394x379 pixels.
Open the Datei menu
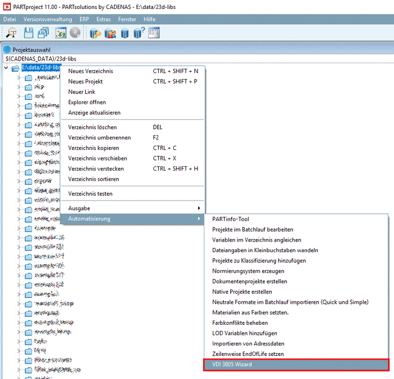(9, 19)
